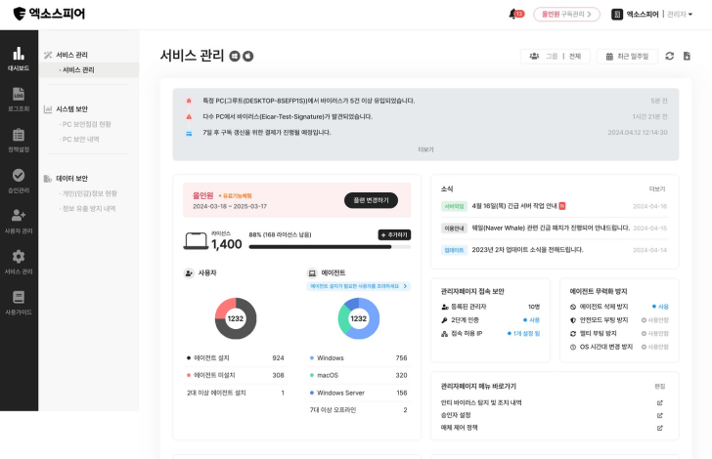Click the 추가하기 license button

click(394, 234)
